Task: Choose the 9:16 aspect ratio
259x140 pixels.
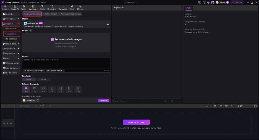Action: 77,89
